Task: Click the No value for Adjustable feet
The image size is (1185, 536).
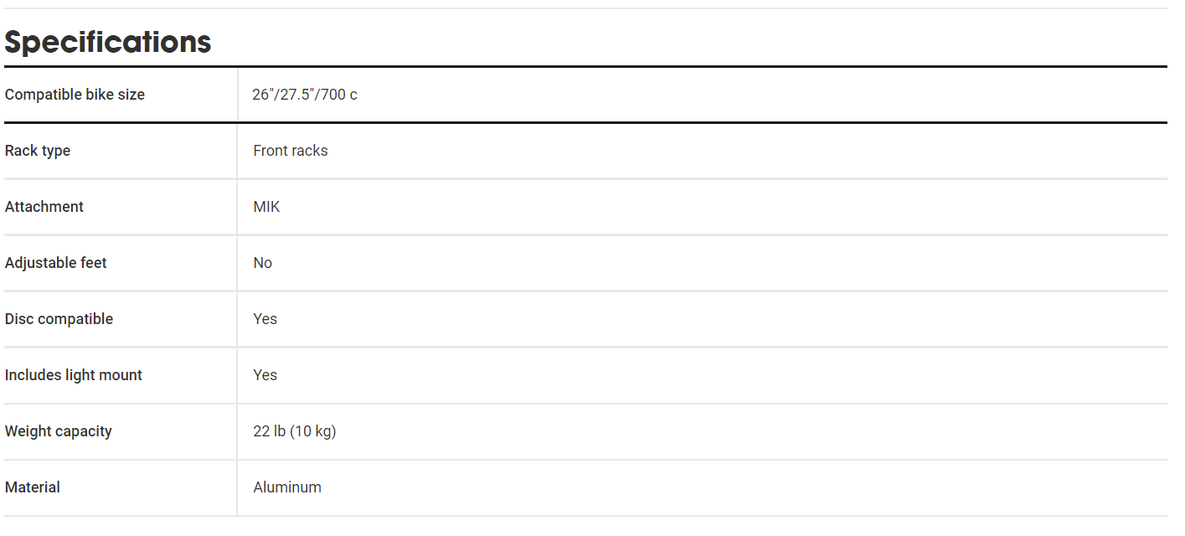Action: click(x=263, y=263)
